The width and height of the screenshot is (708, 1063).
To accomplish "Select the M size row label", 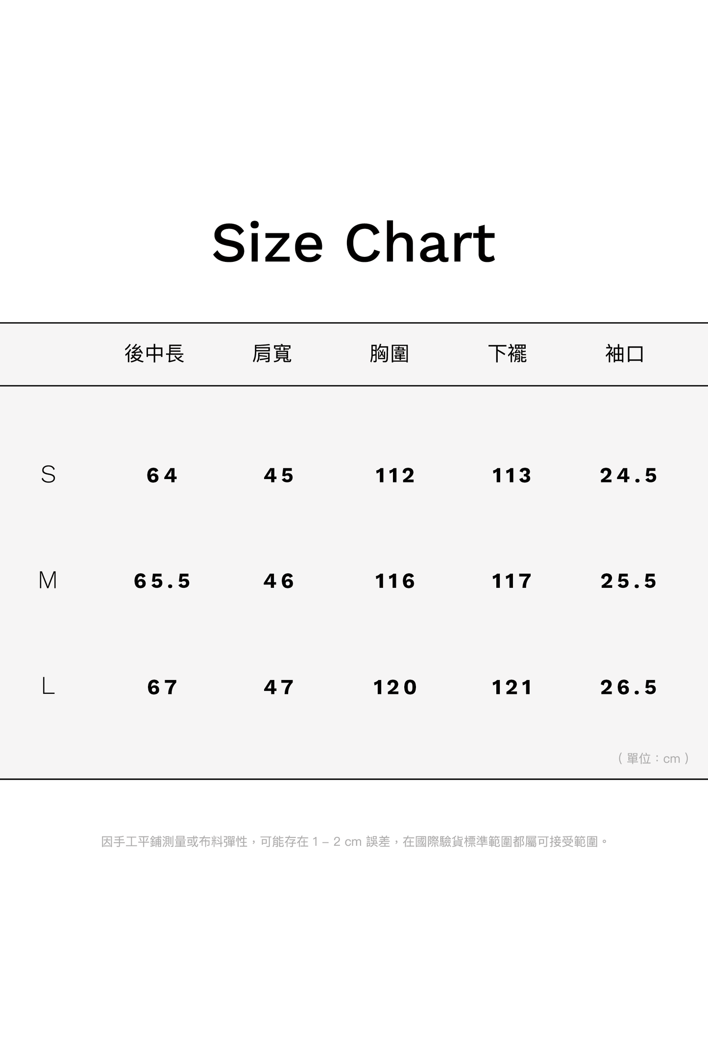I will (x=48, y=581).
